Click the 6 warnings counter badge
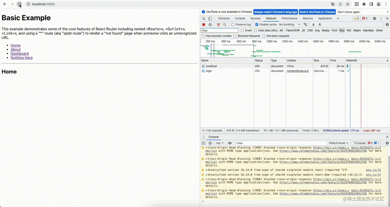 [356, 19]
